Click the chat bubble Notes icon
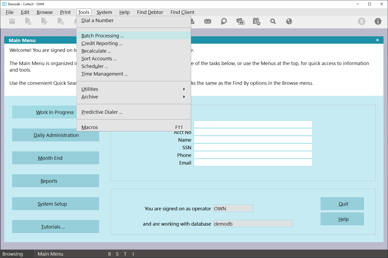Screen dimensions: 388x258 coord(224,21)
